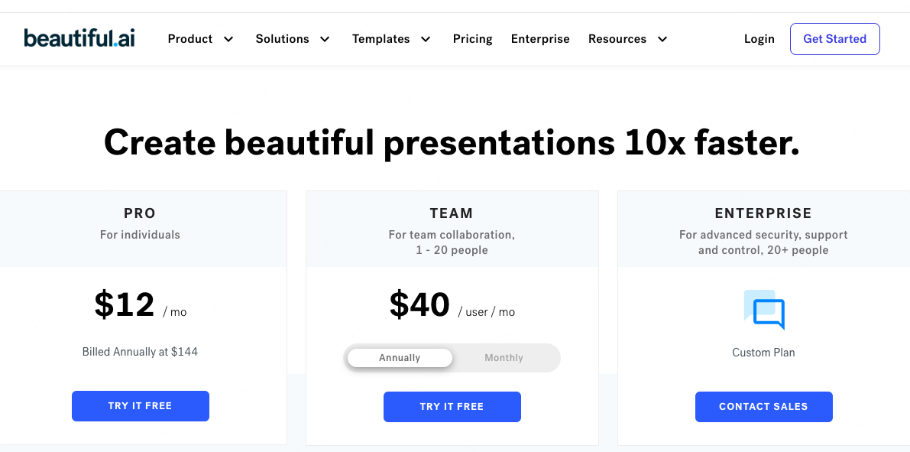
Task: Open the Enterprise chat bubble icon
Action: 764,310
